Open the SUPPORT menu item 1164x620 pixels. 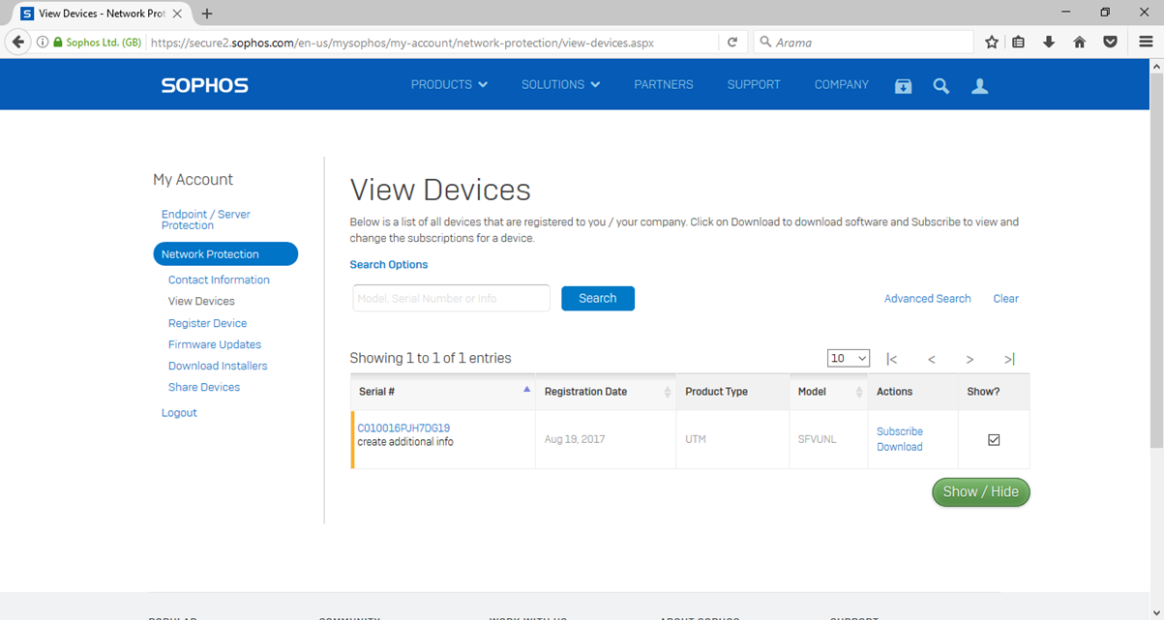[x=754, y=85]
